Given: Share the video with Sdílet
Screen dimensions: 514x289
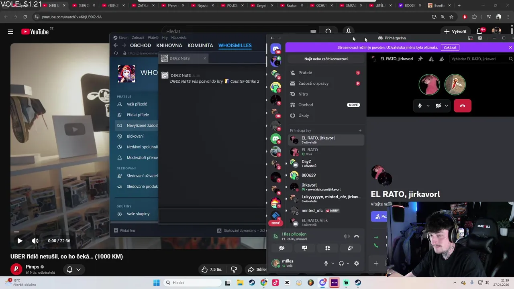Looking at the screenshot, I should click(257, 269).
